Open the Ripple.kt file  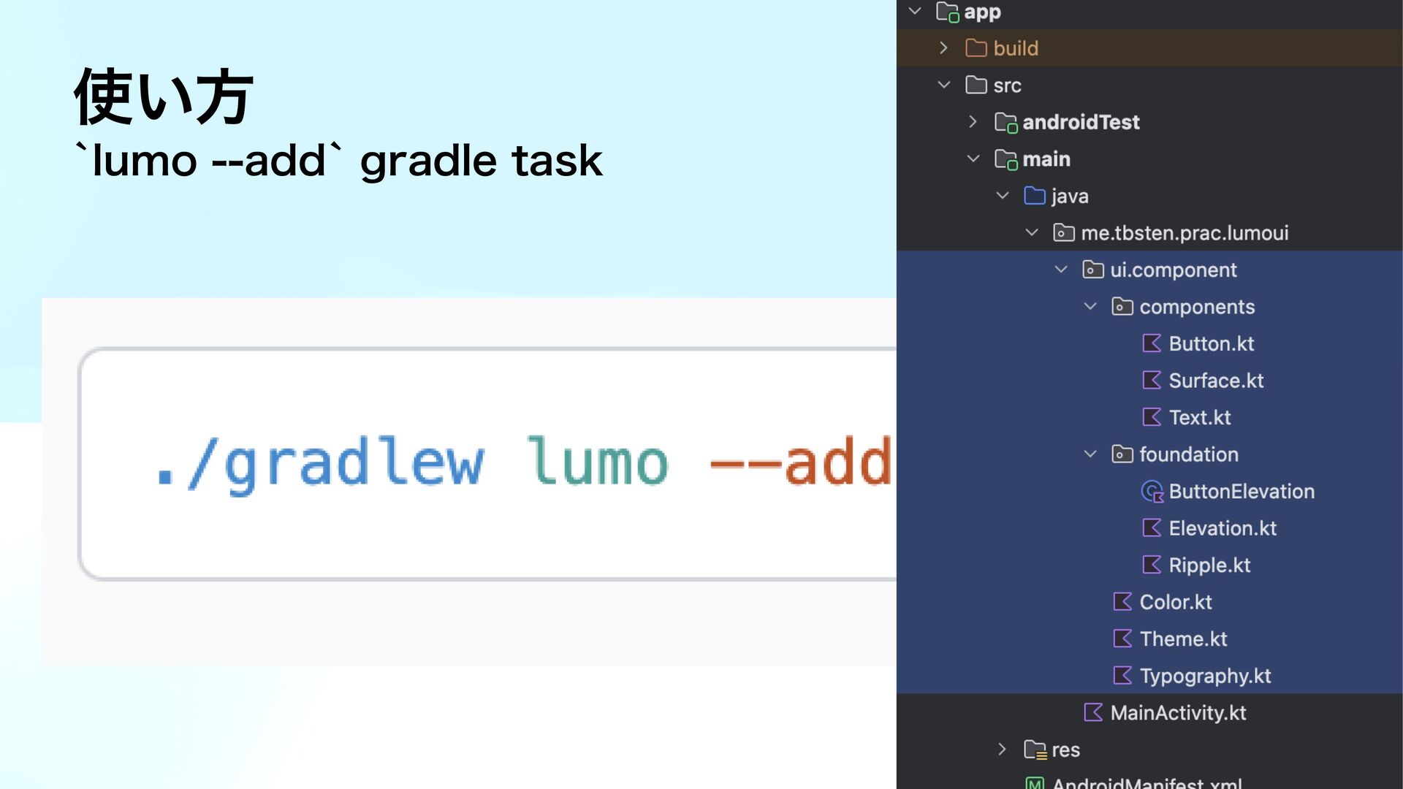(1209, 565)
